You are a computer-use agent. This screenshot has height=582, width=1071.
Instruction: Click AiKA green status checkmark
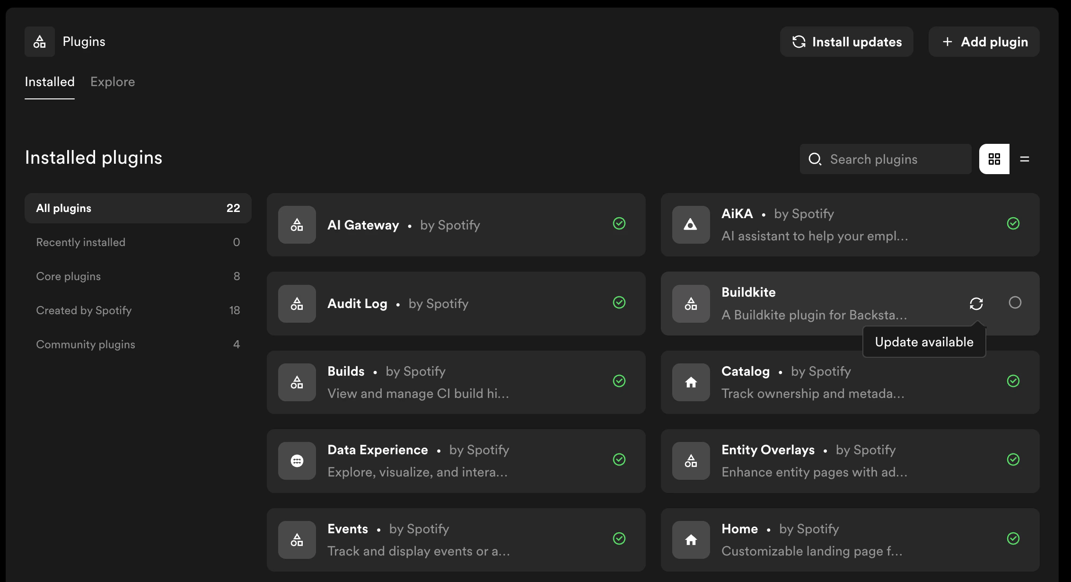[x=1013, y=223]
